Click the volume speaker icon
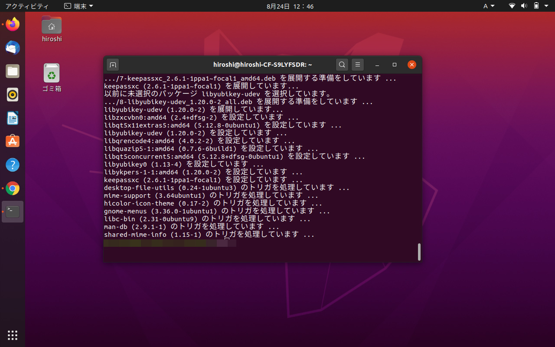Viewport: 555px width, 347px height. pos(524,6)
